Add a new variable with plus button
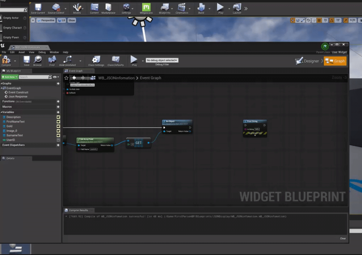 (x=58, y=112)
